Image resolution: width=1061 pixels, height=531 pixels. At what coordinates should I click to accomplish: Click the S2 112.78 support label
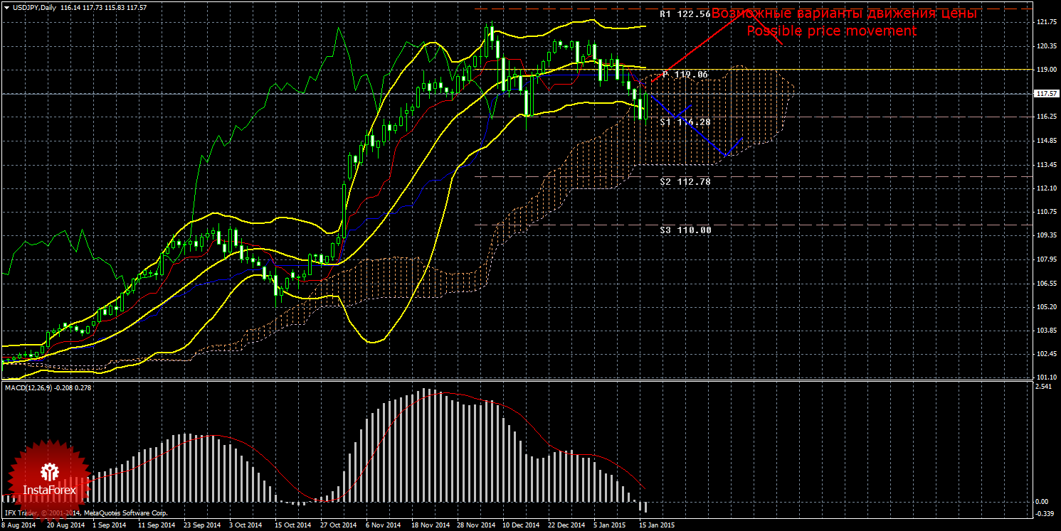tap(685, 182)
